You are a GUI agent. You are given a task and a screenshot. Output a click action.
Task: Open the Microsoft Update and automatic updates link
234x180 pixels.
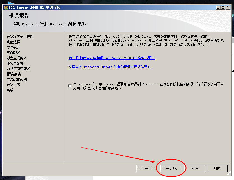(110, 67)
